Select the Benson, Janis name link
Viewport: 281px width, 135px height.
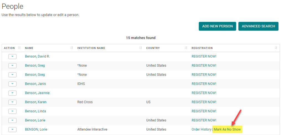coord(35,84)
